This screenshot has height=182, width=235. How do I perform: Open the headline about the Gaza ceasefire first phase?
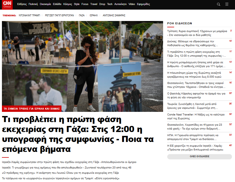(77, 134)
